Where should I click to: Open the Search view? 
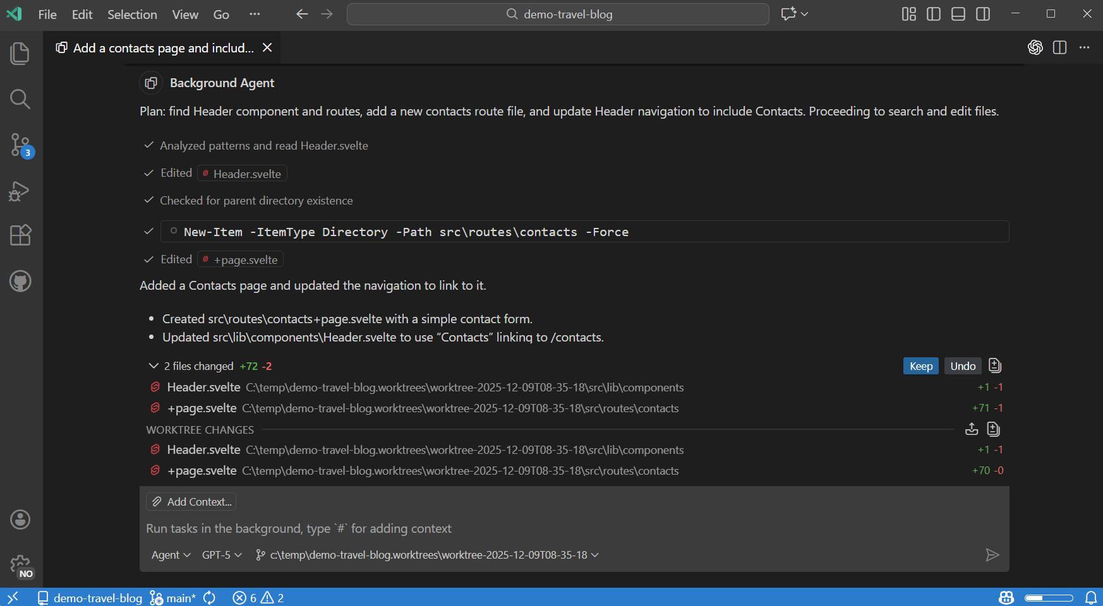tap(20, 99)
